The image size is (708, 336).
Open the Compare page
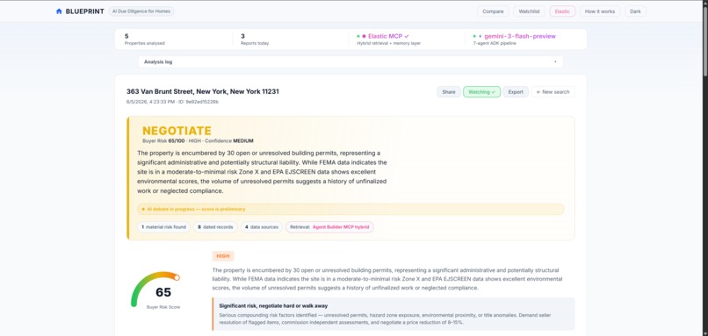pos(493,11)
